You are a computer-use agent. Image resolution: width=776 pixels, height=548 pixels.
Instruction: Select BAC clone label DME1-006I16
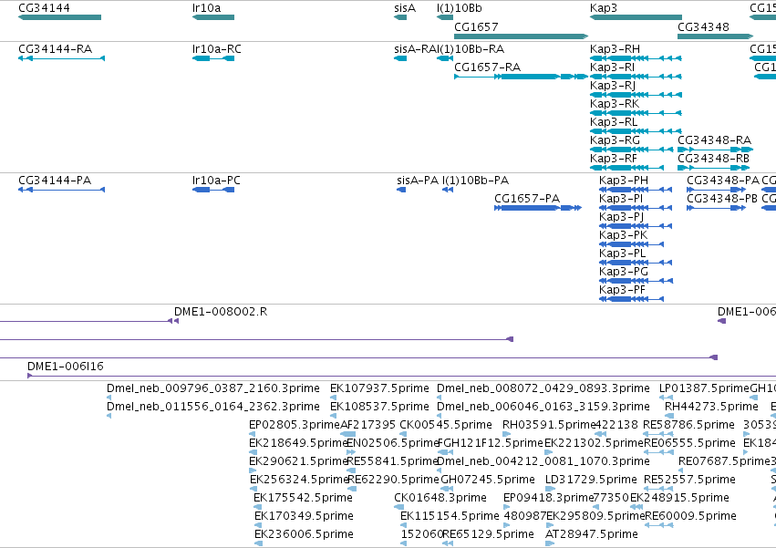point(66,367)
